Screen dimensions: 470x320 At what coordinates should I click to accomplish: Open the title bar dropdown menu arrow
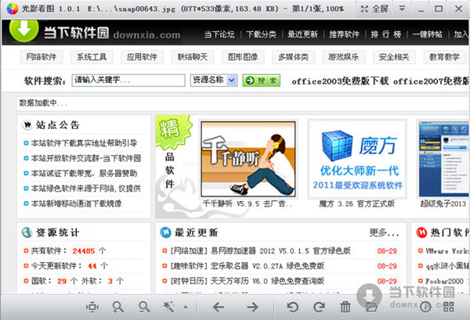click(402, 9)
